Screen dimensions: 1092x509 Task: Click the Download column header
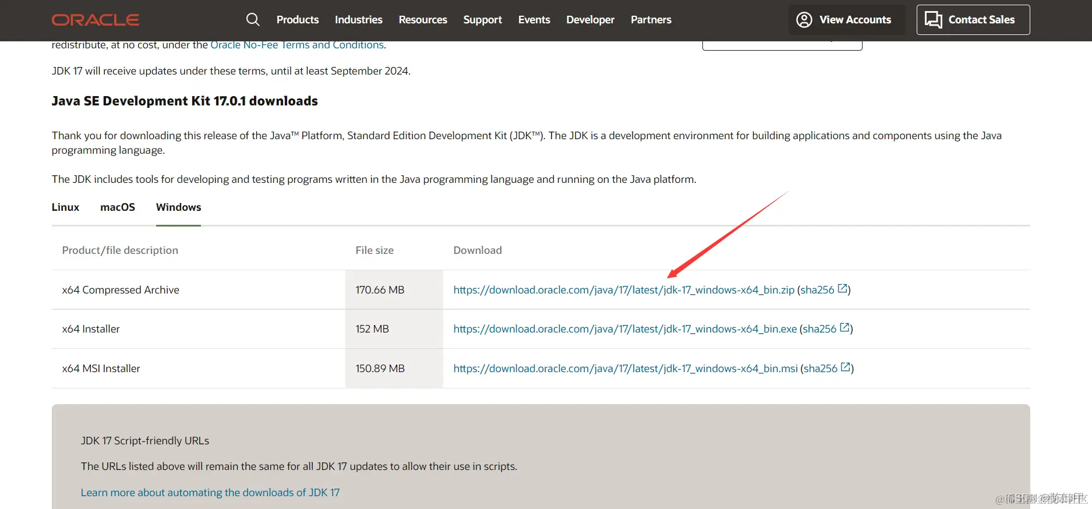478,250
